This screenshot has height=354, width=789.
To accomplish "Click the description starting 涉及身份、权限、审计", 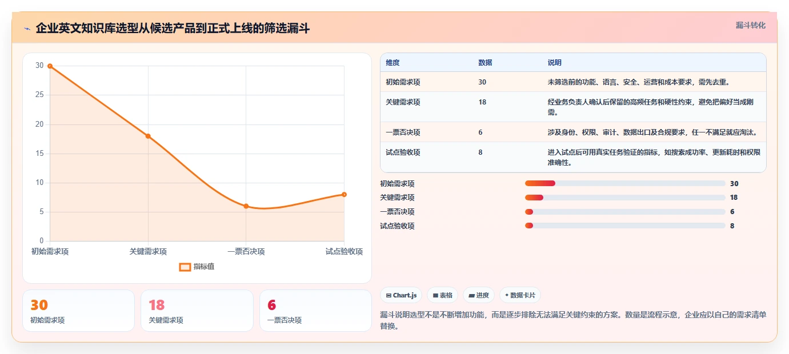I will click(x=652, y=132).
